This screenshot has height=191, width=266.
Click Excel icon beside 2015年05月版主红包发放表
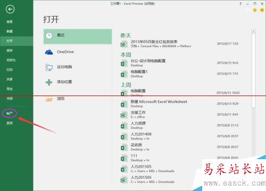124,44
